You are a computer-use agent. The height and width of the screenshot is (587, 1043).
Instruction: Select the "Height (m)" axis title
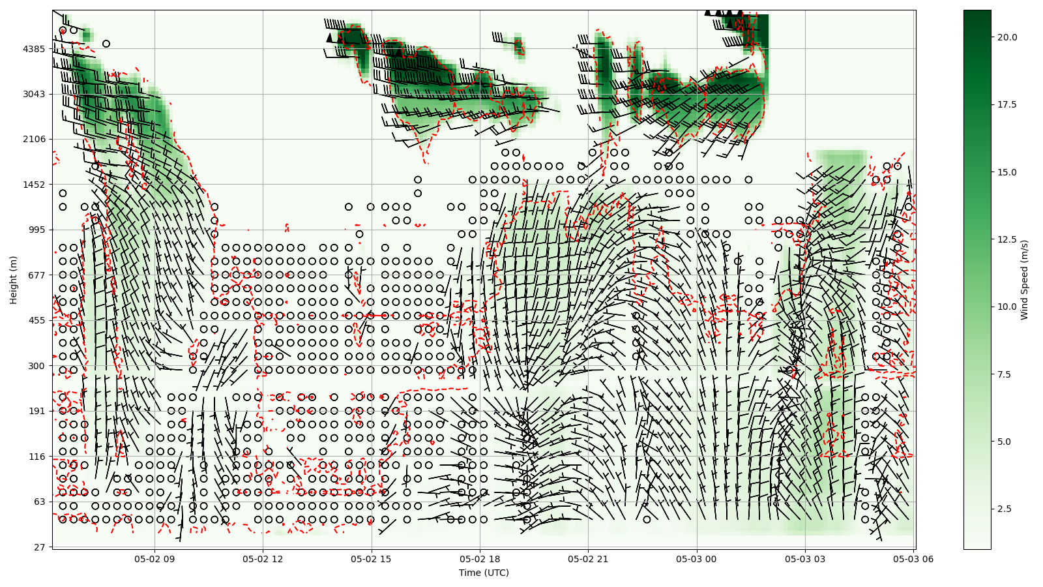(x=14, y=280)
